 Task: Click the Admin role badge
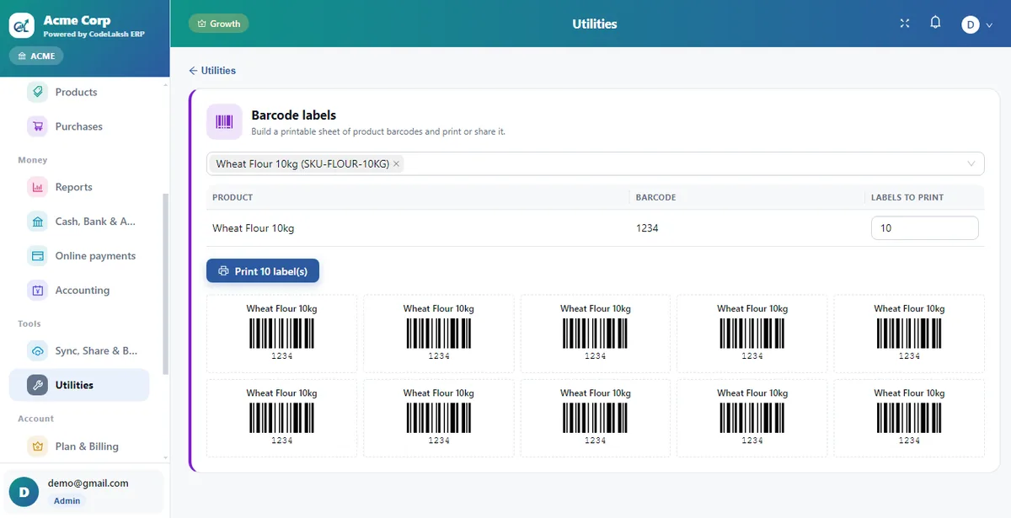(67, 500)
